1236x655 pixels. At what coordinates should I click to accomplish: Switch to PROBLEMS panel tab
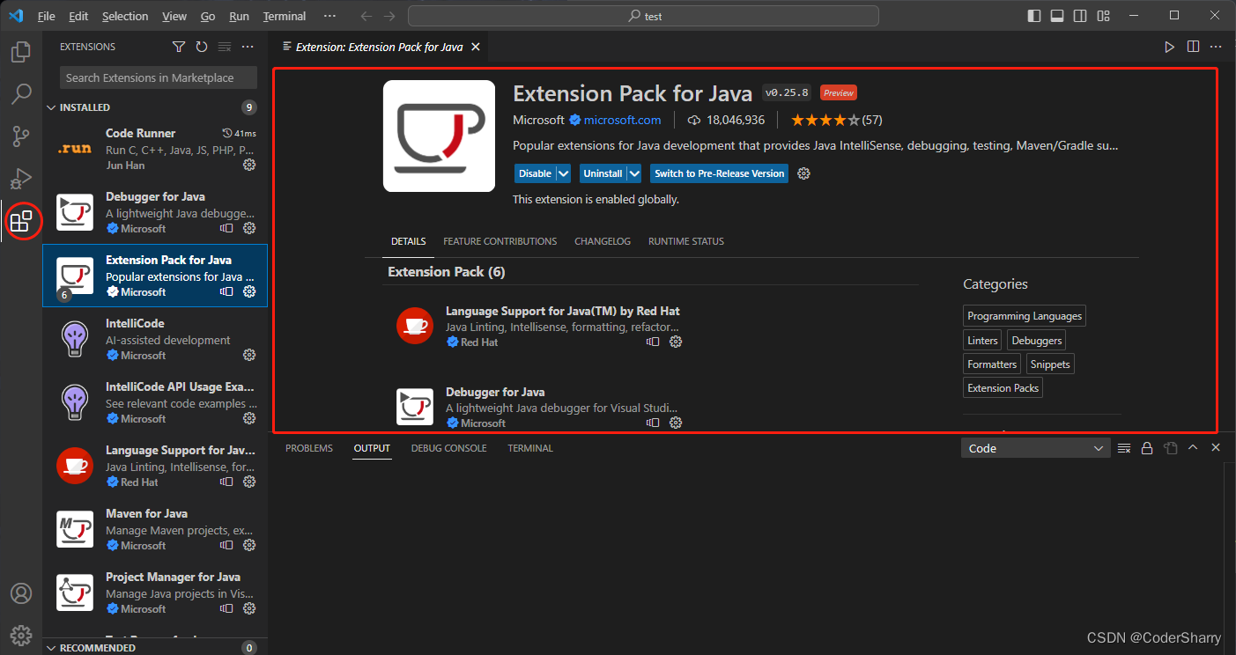(309, 448)
